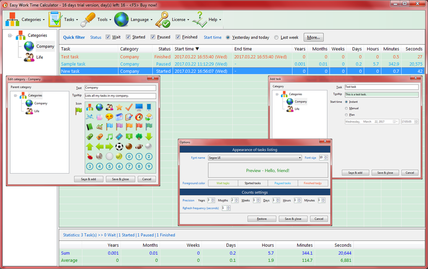Viewport: 428px width, 269px height.
Task: Toggle the Wait status filter
Action: 108,37
